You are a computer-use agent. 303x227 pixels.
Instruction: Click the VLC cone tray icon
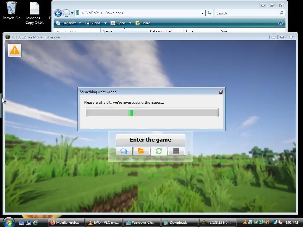(245, 222)
